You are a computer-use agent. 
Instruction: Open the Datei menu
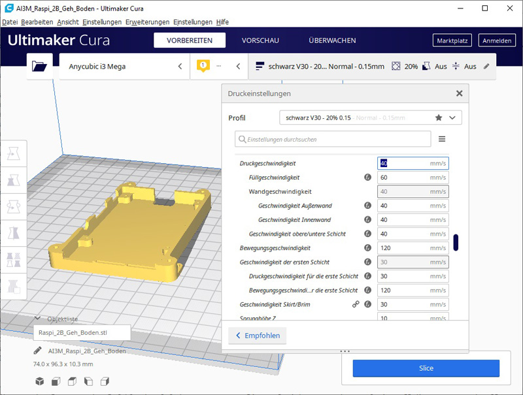10,22
